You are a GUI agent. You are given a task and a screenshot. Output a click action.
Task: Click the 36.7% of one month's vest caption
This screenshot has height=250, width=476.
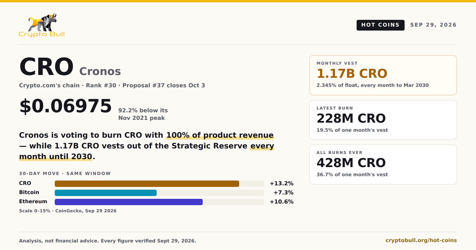(x=352, y=175)
